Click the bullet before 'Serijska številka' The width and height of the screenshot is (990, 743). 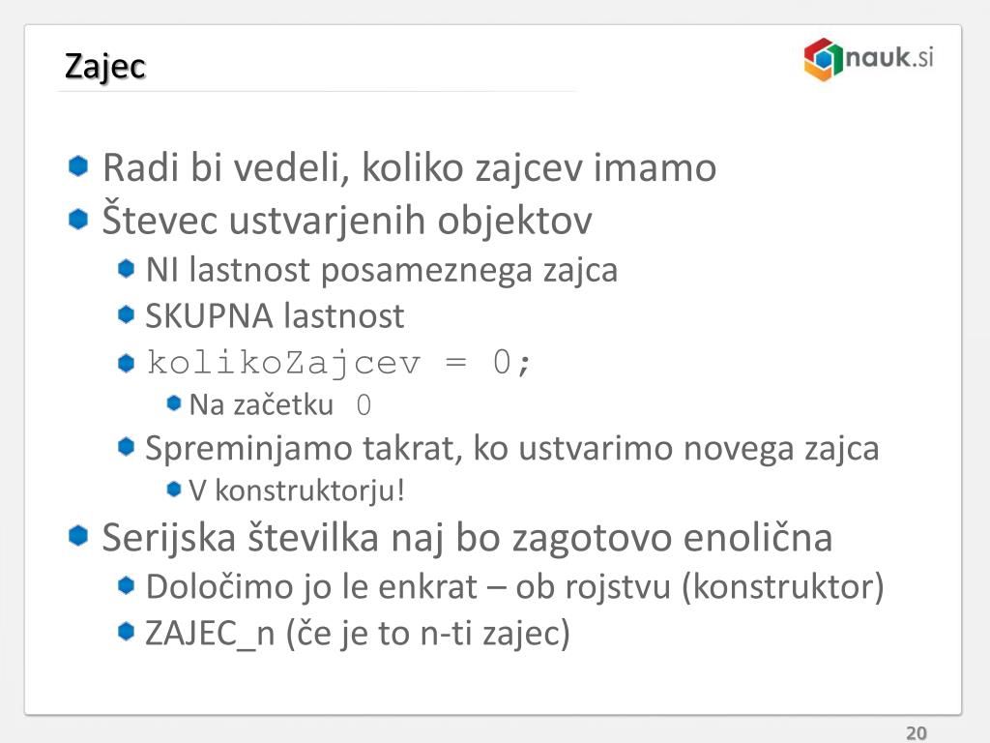point(77,535)
